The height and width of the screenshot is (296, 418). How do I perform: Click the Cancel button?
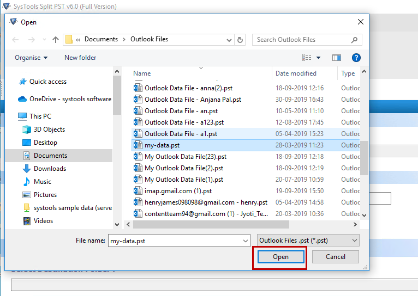[336, 257]
